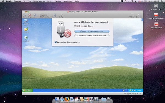Click the Stop toolbar button

click(30, 15)
